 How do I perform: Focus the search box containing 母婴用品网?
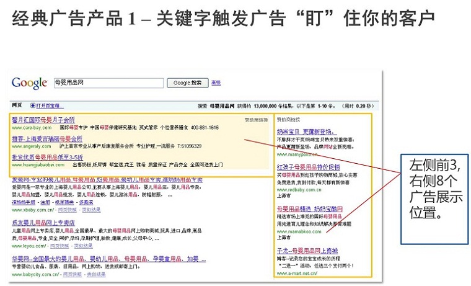pyautogui.click(x=108, y=83)
